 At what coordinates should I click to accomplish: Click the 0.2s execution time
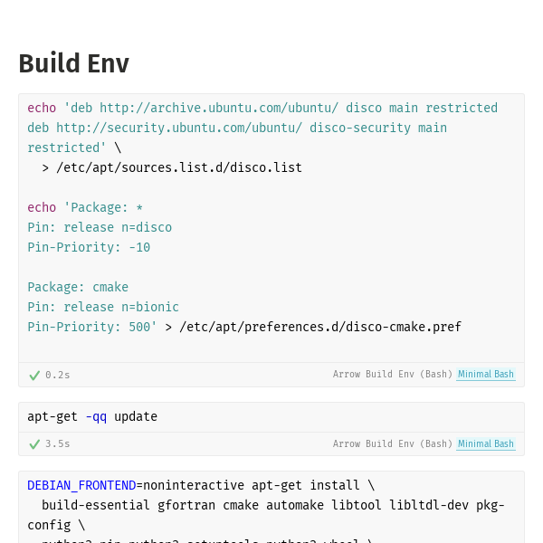(58, 375)
